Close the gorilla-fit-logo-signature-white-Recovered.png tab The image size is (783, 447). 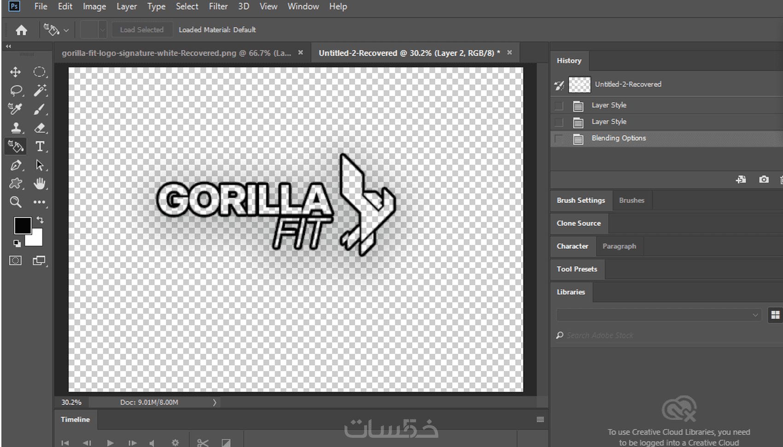[301, 53]
